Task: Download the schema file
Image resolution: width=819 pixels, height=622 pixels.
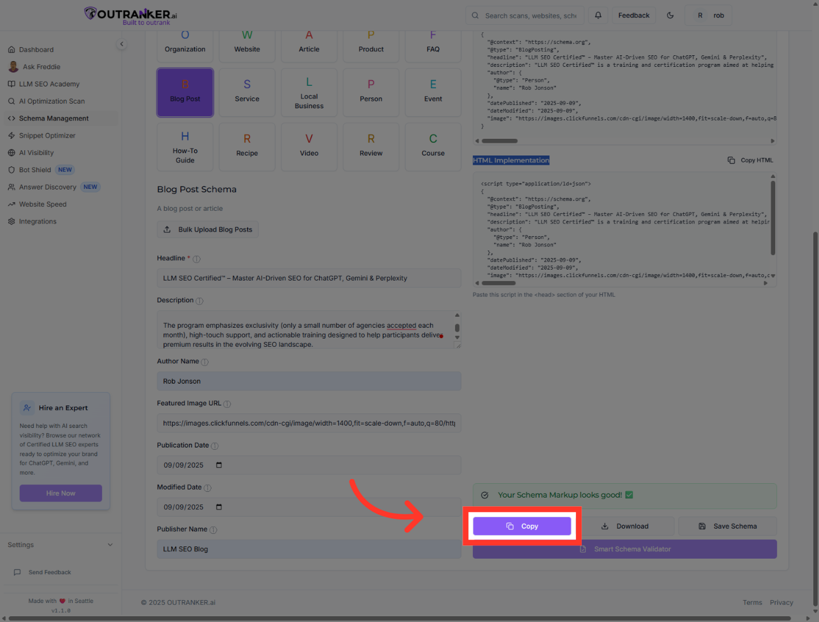Action: [625, 526]
